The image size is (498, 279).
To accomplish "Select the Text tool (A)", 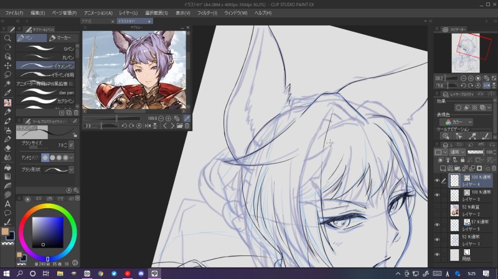I will (x=7, y=204).
